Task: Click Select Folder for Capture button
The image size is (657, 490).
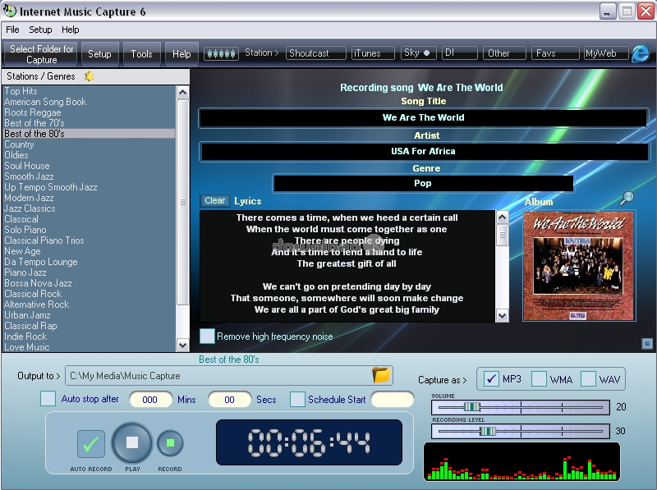Action: point(42,54)
